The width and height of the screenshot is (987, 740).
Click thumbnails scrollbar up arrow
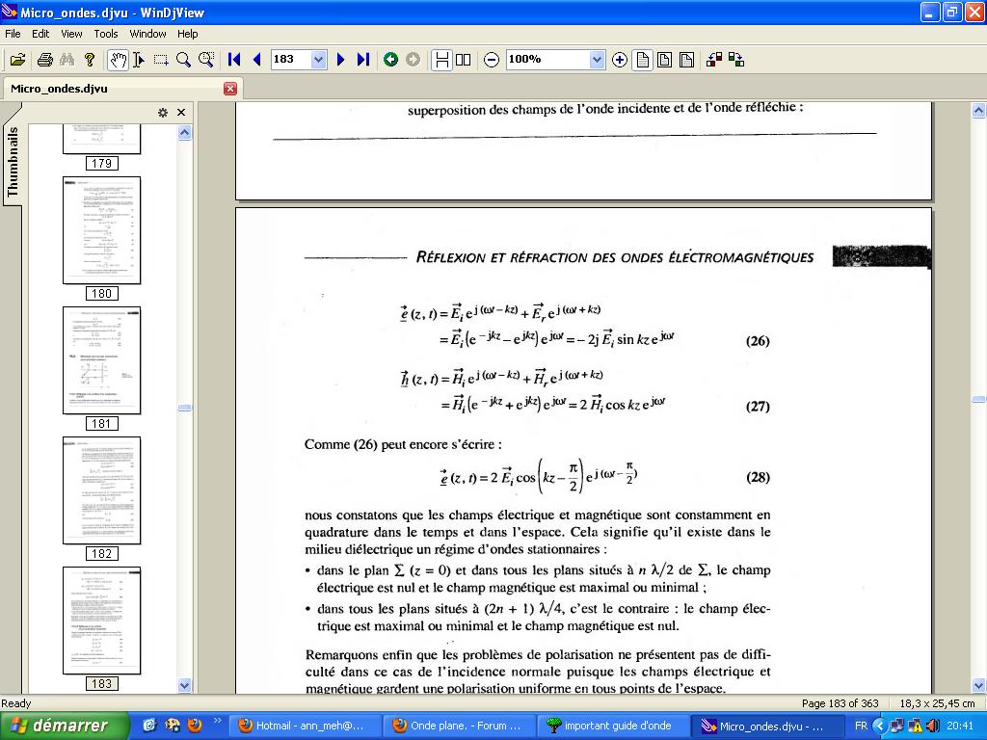click(x=184, y=132)
